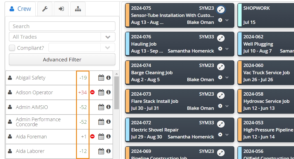294x159 pixels.
Task: Toggle the Compliant? checkbox
Action: point(12,48)
